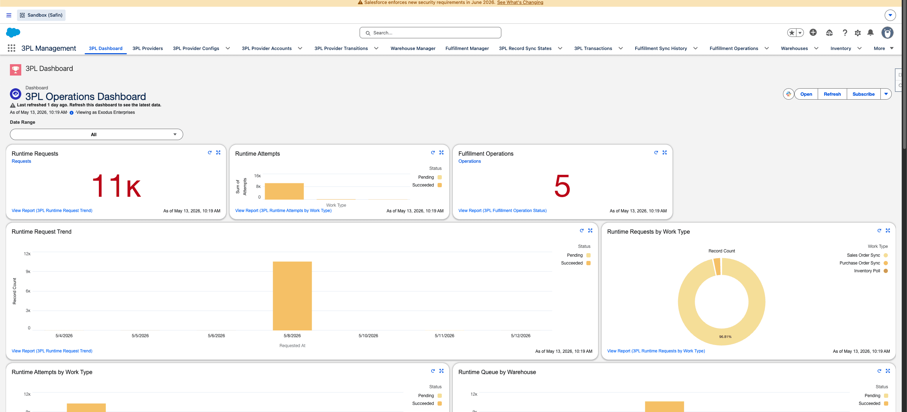This screenshot has width=907, height=412.
Task: Open the user profile avatar
Action: tap(888, 33)
